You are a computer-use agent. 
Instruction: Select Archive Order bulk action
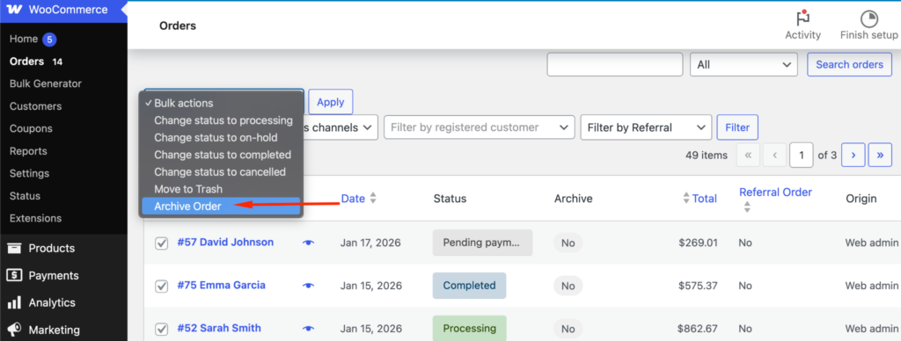pyautogui.click(x=221, y=207)
